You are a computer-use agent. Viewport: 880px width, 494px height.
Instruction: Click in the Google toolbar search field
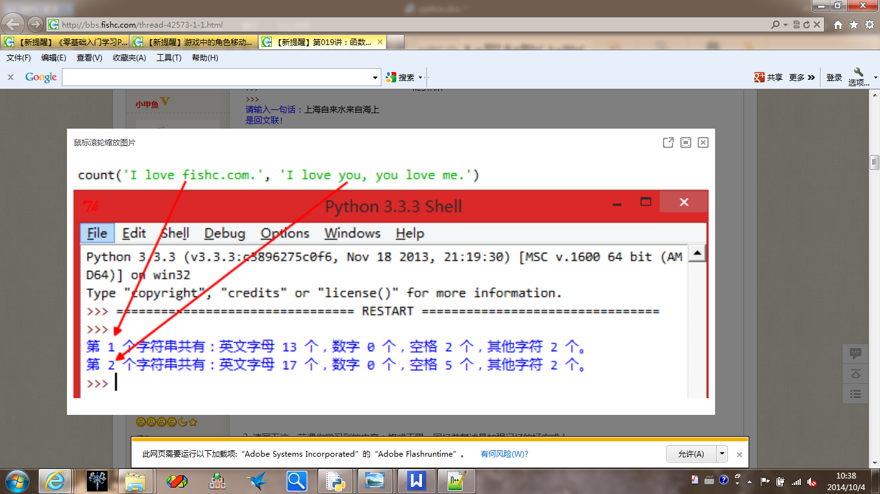pos(216,78)
